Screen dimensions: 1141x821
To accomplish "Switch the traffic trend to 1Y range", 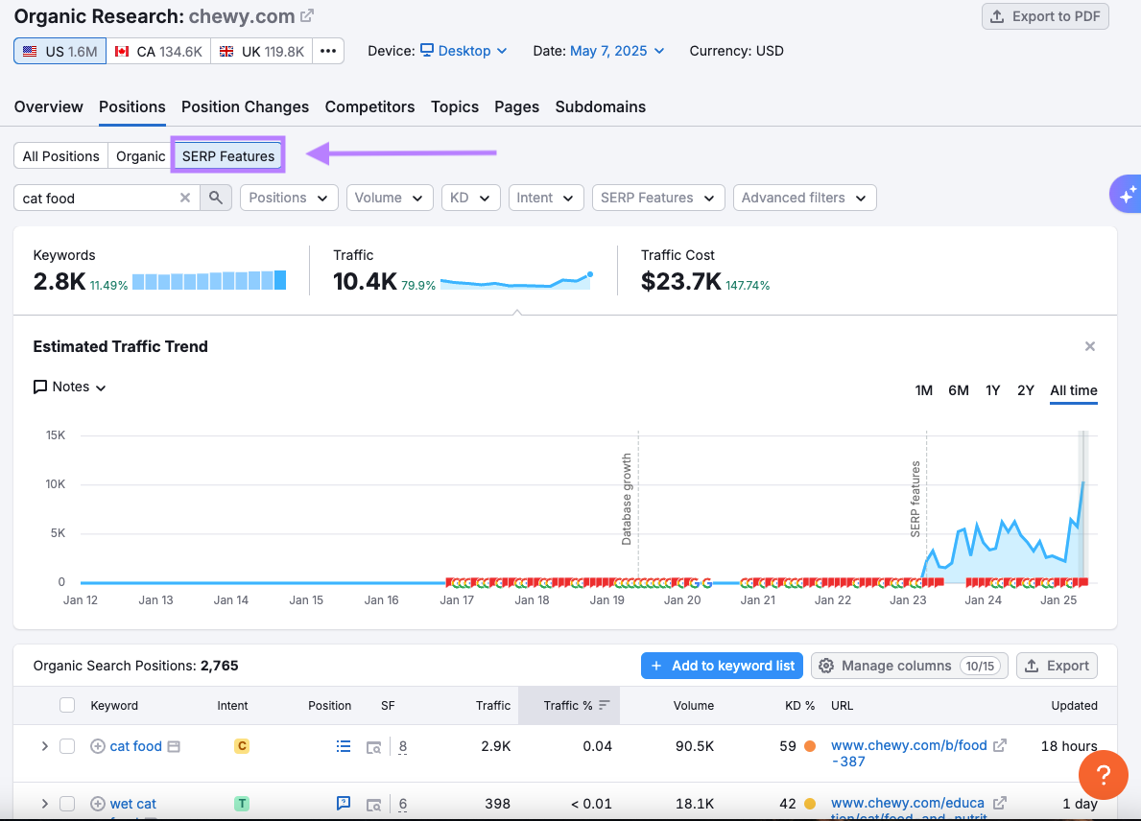I will 992,390.
